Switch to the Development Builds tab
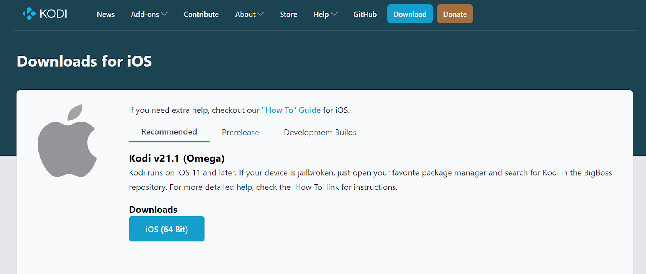The height and width of the screenshot is (274, 646). point(320,133)
